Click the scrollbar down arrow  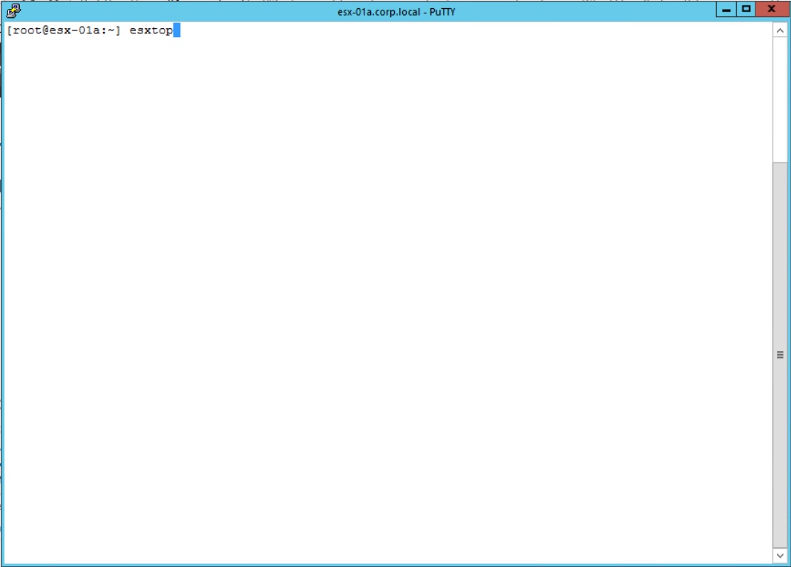click(x=780, y=555)
